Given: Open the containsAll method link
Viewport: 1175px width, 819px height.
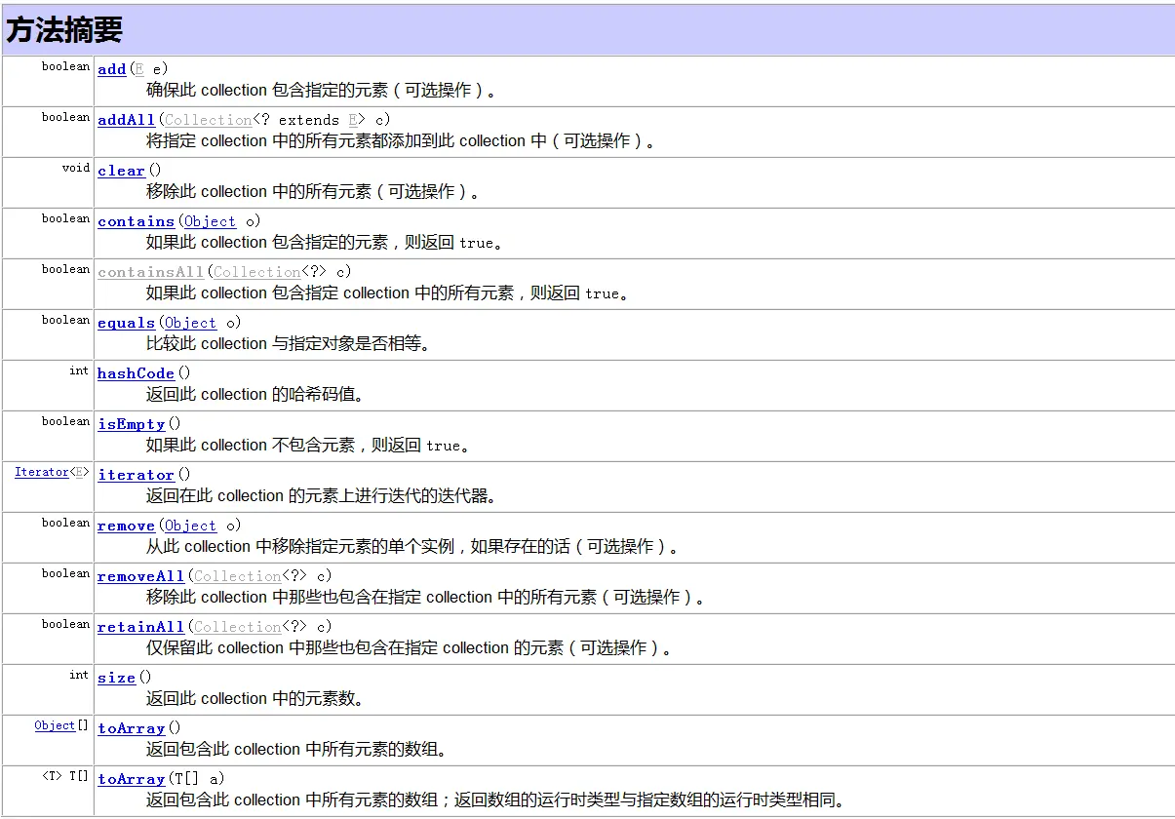Looking at the screenshot, I should click(x=151, y=272).
